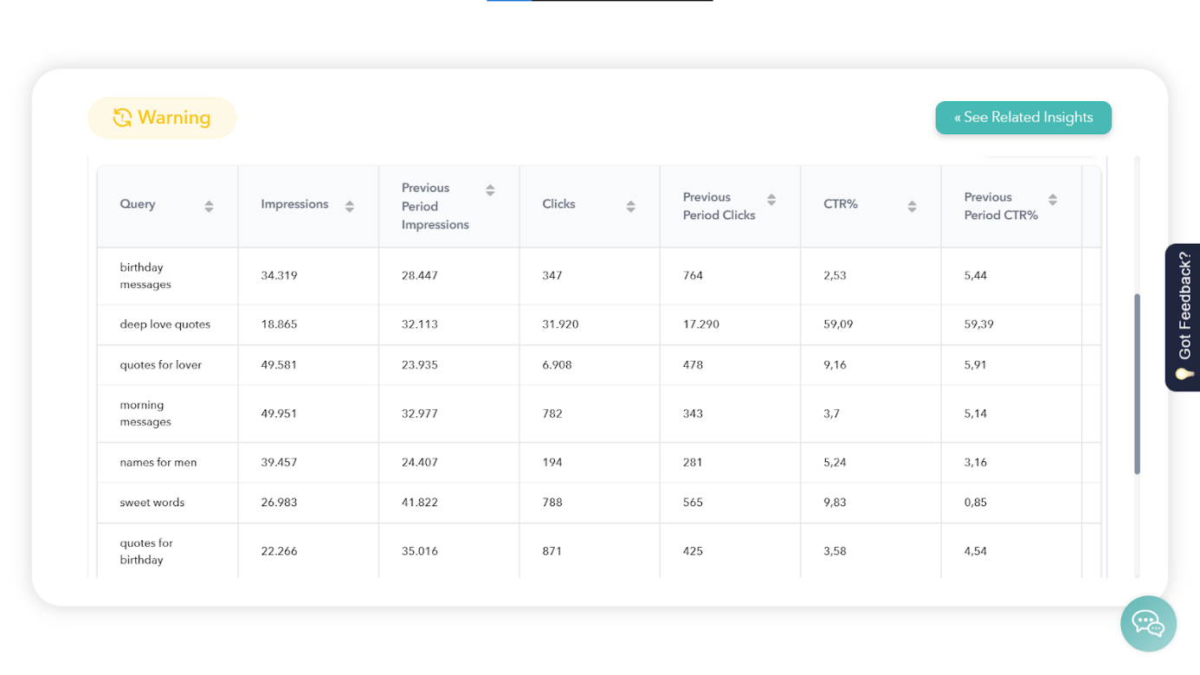1200x675 pixels.
Task: Sort by Previous Period Impressions
Action: tap(490, 190)
